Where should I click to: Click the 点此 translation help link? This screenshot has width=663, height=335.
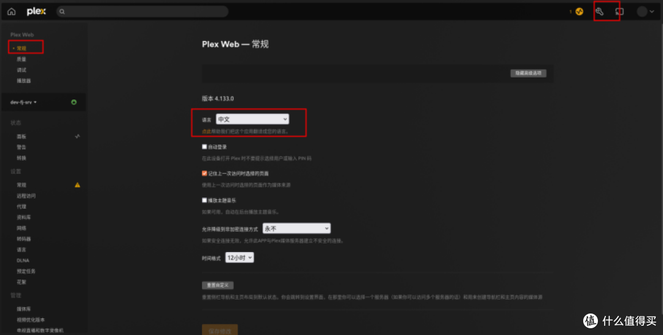(206, 132)
